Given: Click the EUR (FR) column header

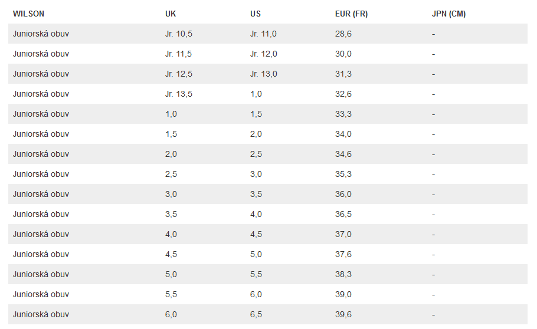Looking at the screenshot, I should click(351, 14).
